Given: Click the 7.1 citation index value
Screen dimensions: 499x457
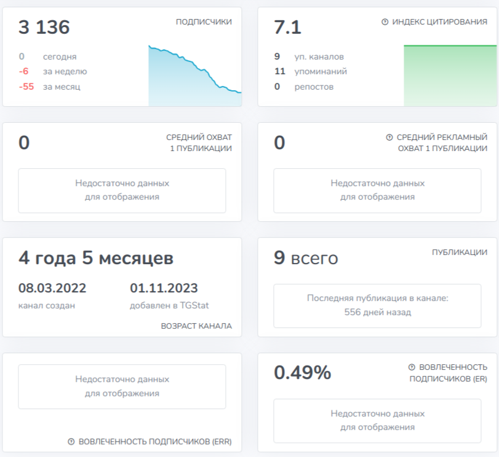Looking at the screenshot, I should 287,27.
